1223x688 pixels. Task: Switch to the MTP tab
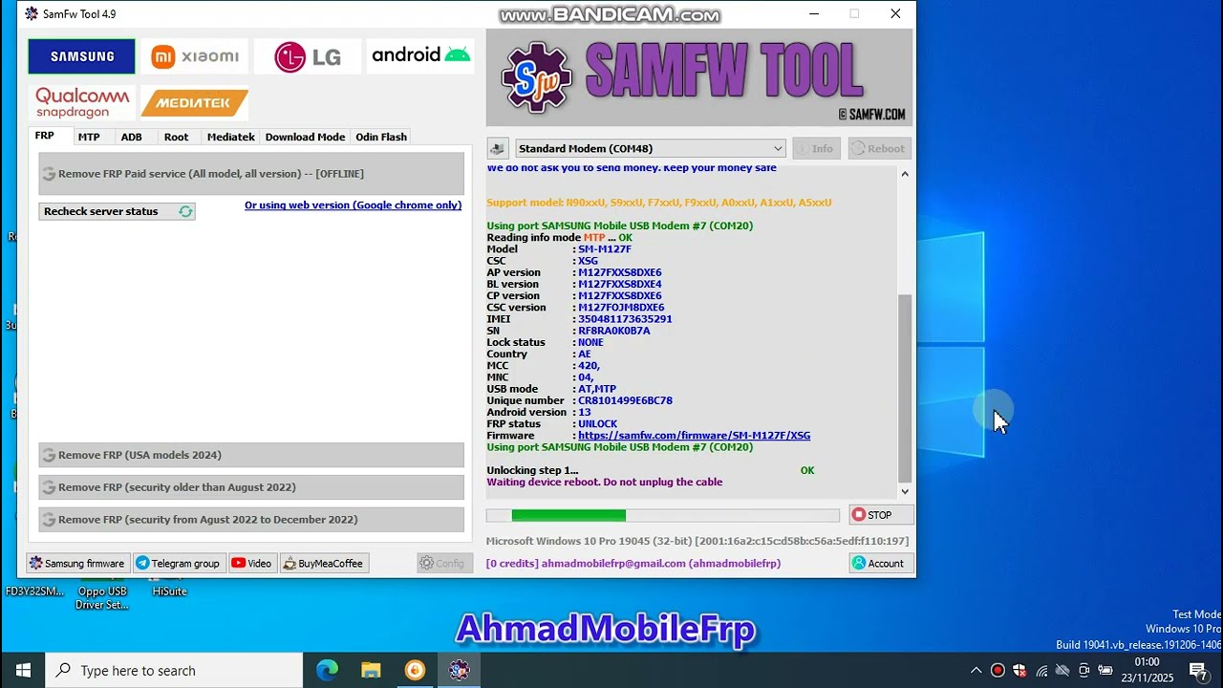pos(89,137)
